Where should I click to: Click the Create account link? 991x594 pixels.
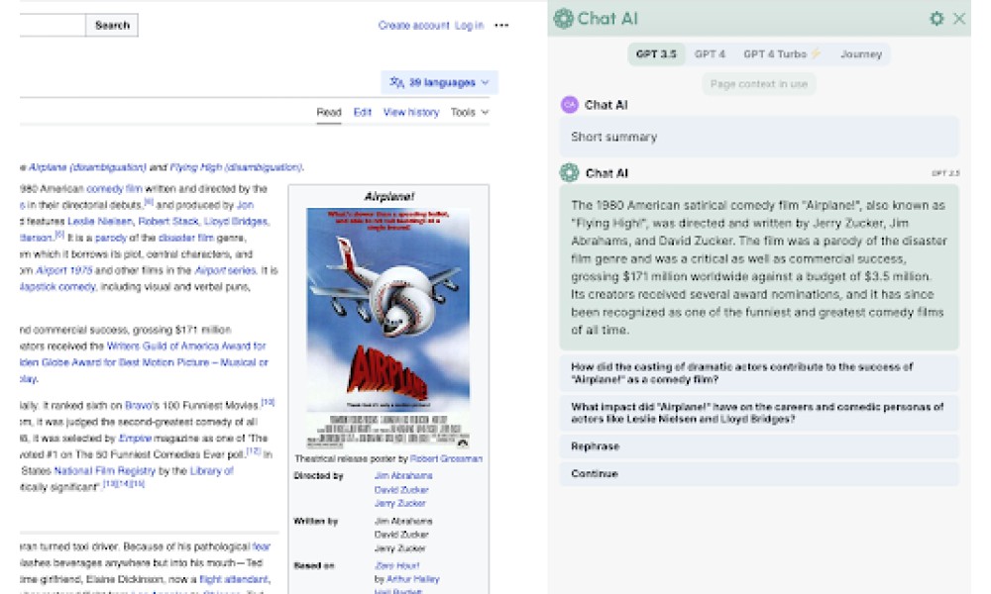413,26
